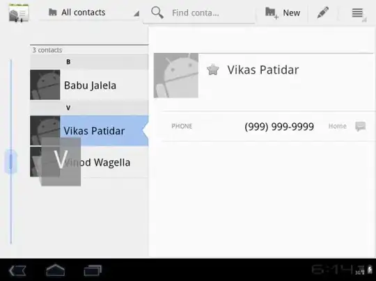This screenshot has width=376, height=281.
Task: Tap the Android back navigation button
Action: coord(17,271)
